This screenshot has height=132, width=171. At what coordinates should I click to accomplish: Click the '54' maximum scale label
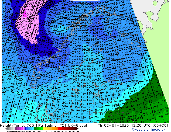78,131
